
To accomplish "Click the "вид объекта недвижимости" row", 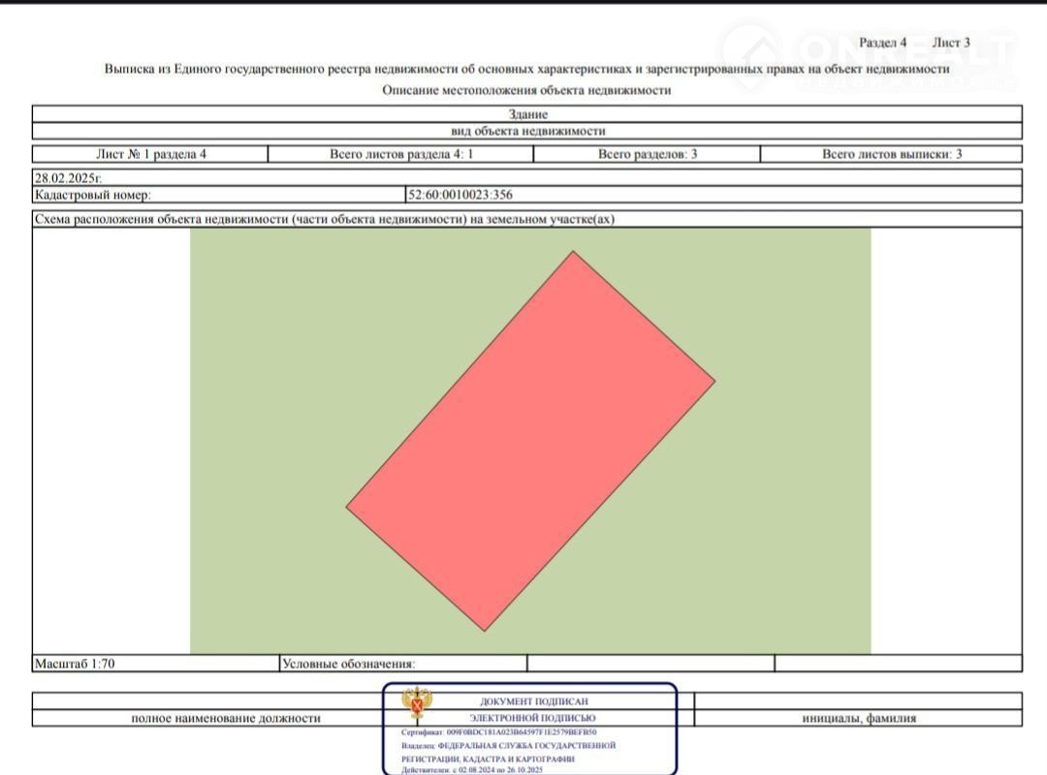I will [x=527, y=132].
